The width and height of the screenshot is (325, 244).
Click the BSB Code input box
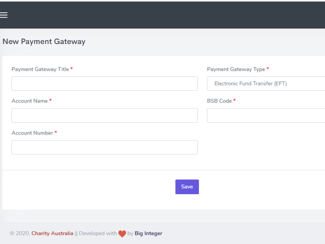(266, 115)
